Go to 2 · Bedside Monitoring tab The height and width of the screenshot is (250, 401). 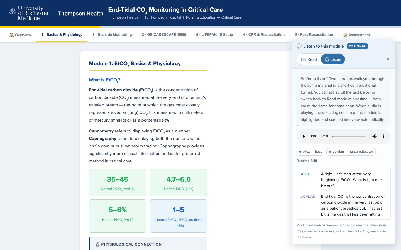(112, 35)
